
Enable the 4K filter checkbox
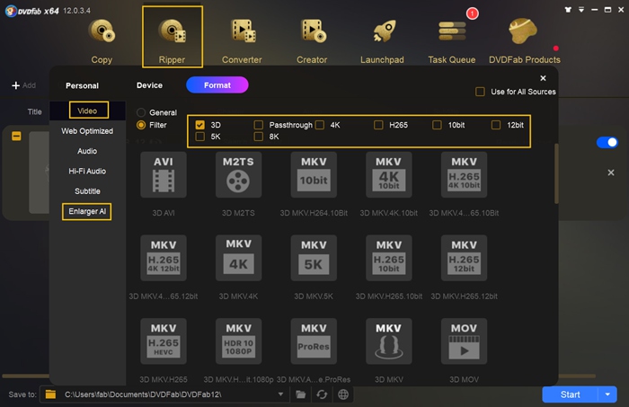[x=320, y=125]
